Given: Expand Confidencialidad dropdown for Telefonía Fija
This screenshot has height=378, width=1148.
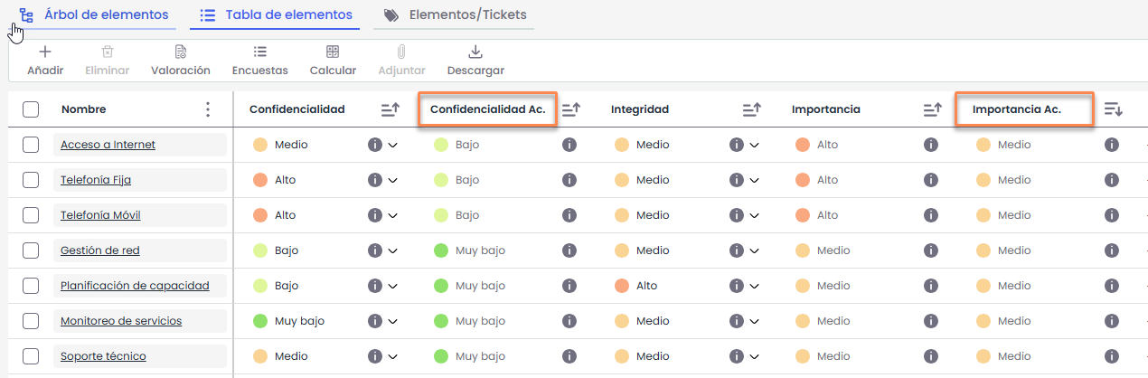Looking at the screenshot, I should click(x=392, y=180).
